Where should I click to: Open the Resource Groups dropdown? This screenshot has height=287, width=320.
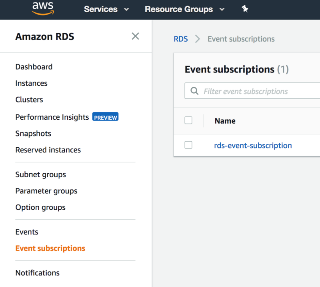(184, 9)
